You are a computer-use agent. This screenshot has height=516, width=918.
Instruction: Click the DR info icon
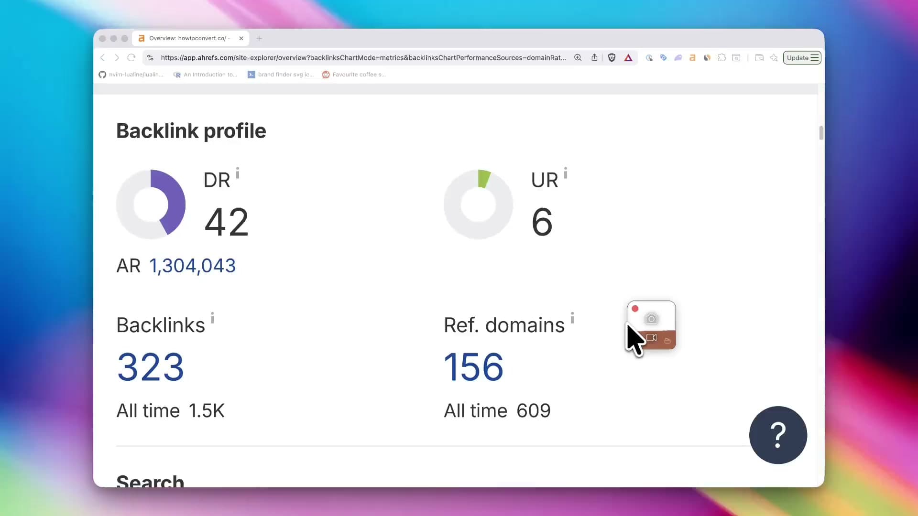pos(238,173)
